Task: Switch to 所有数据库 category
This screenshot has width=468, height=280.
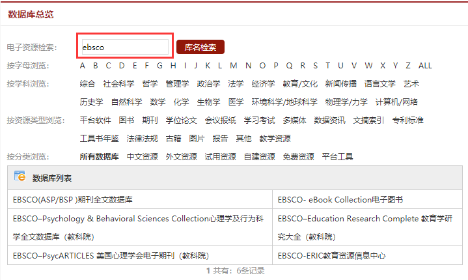Action: tap(99, 157)
